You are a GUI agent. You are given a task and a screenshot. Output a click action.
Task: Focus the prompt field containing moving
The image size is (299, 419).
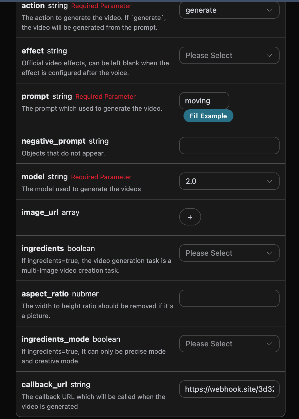pos(204,101)
